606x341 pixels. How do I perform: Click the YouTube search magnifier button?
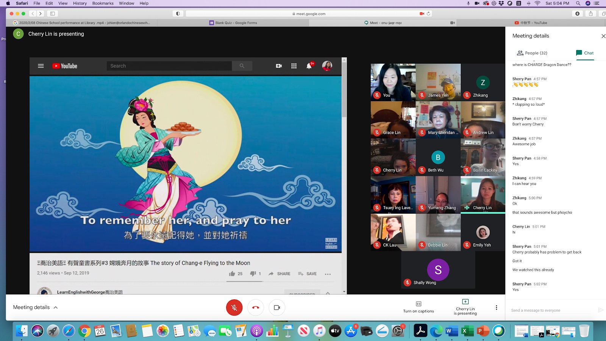tap(242, 66)
